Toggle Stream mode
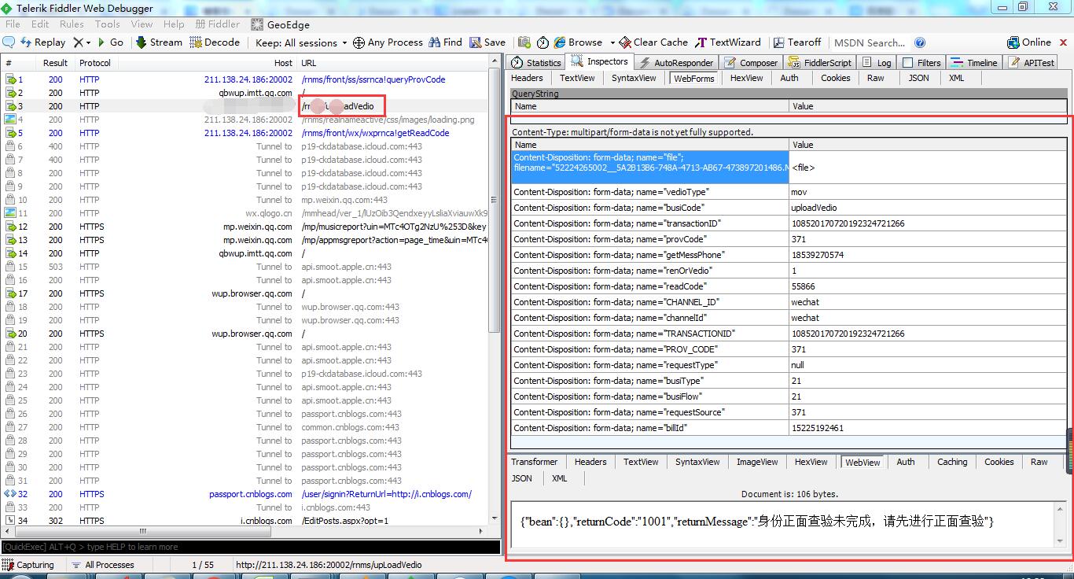 click(x=159, y=42)
